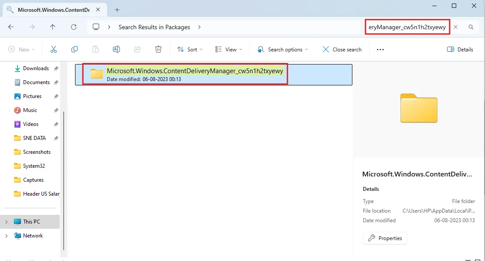Click the navigation pane scrollbar
This screenshot has width=485, height=261.
click(64, 181)
